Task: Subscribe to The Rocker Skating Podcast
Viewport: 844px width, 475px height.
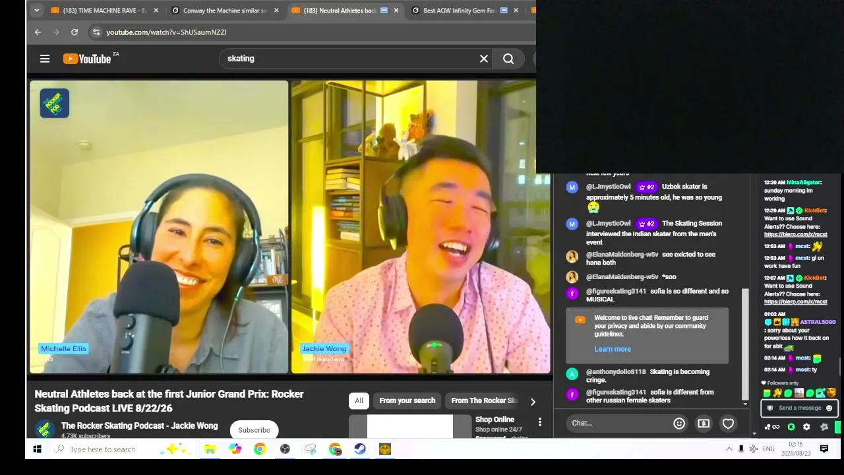Action: pos(254,430)
